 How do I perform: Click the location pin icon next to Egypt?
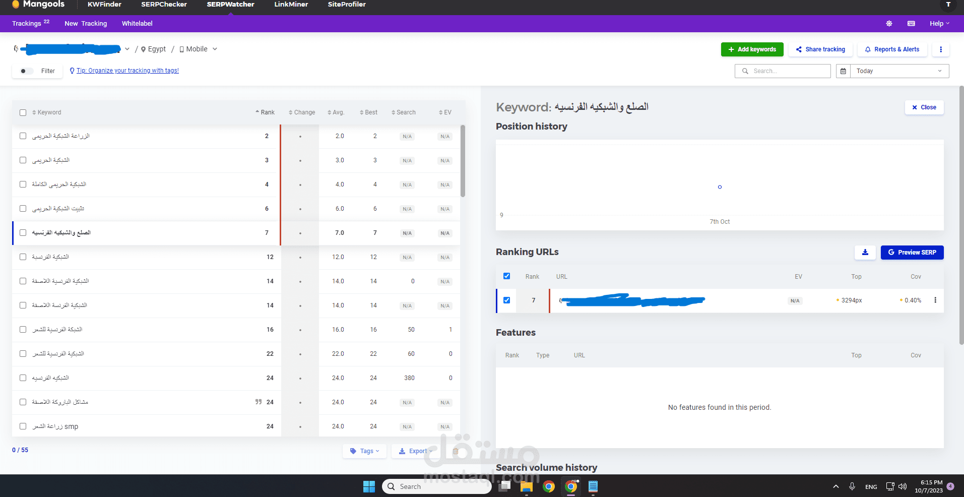144,49
